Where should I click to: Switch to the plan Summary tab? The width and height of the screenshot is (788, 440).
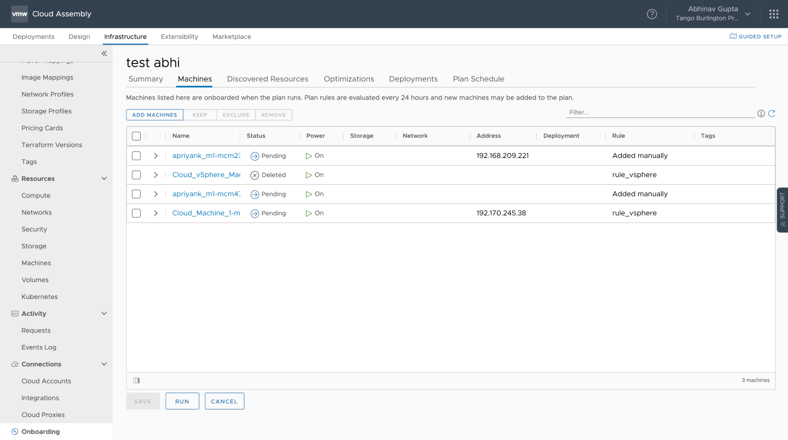coord(146,79)
